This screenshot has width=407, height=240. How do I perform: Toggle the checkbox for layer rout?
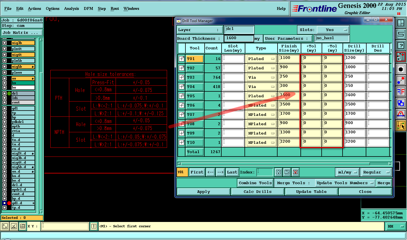pyautogui.click(x=5, y=102)
